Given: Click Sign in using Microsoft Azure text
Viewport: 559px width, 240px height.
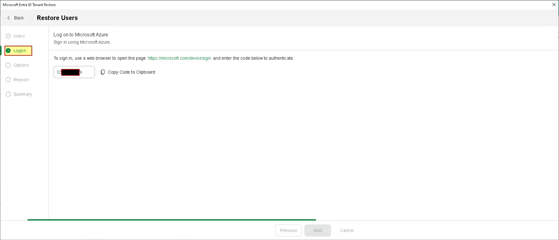Looking at the screenshot, I should point(82,42).
